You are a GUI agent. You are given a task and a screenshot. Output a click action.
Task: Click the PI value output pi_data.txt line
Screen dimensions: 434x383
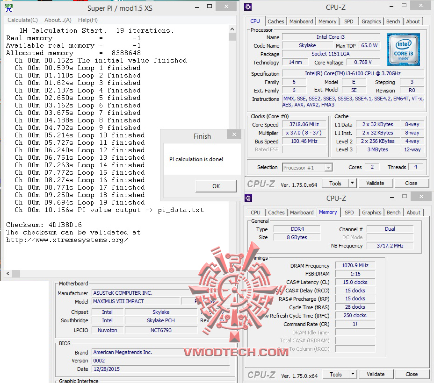109,210
